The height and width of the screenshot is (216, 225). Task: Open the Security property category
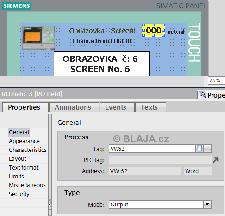(x=19, y=194)
